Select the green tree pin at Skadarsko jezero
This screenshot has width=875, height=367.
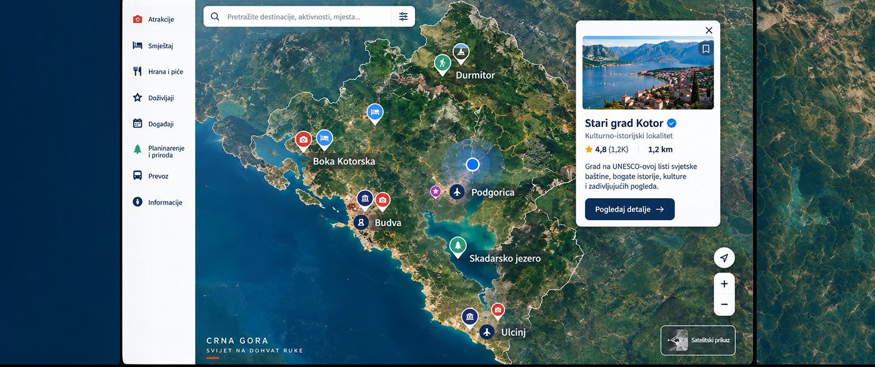tap(458, 246)
